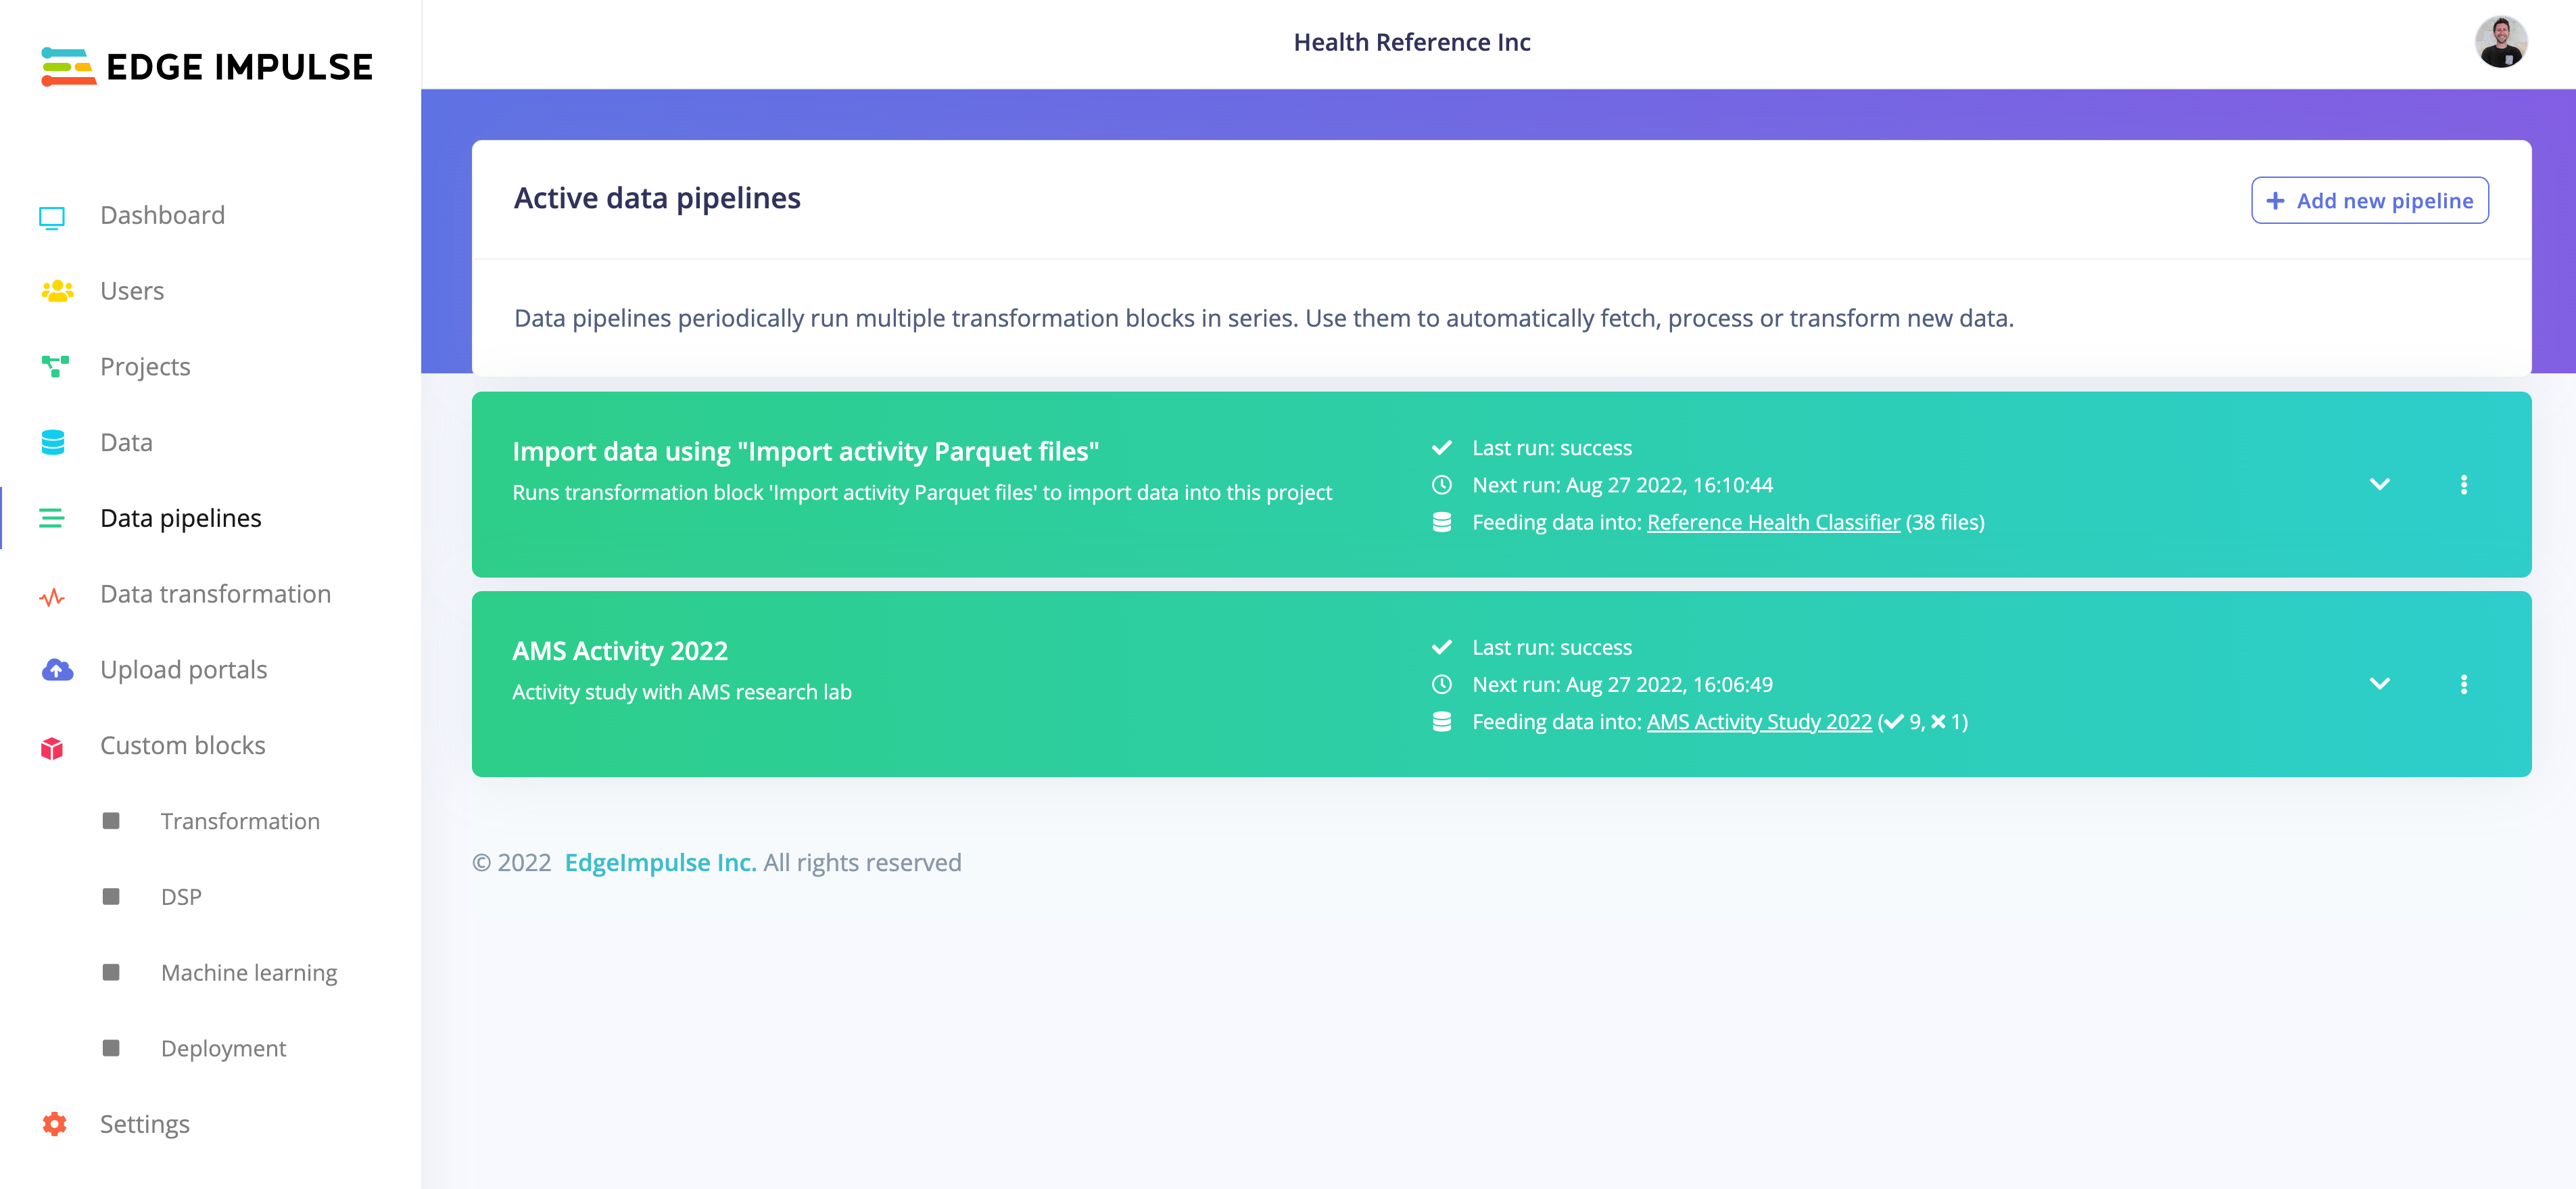Open the Machine learning blocks item
The width and height of the screenshot is (2576, 1189).
249,972
